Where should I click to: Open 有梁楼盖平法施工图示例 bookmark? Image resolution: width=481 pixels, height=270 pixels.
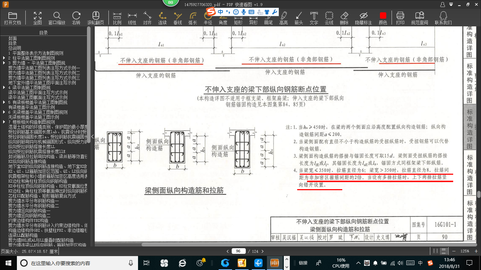click(x=32, y=107)
